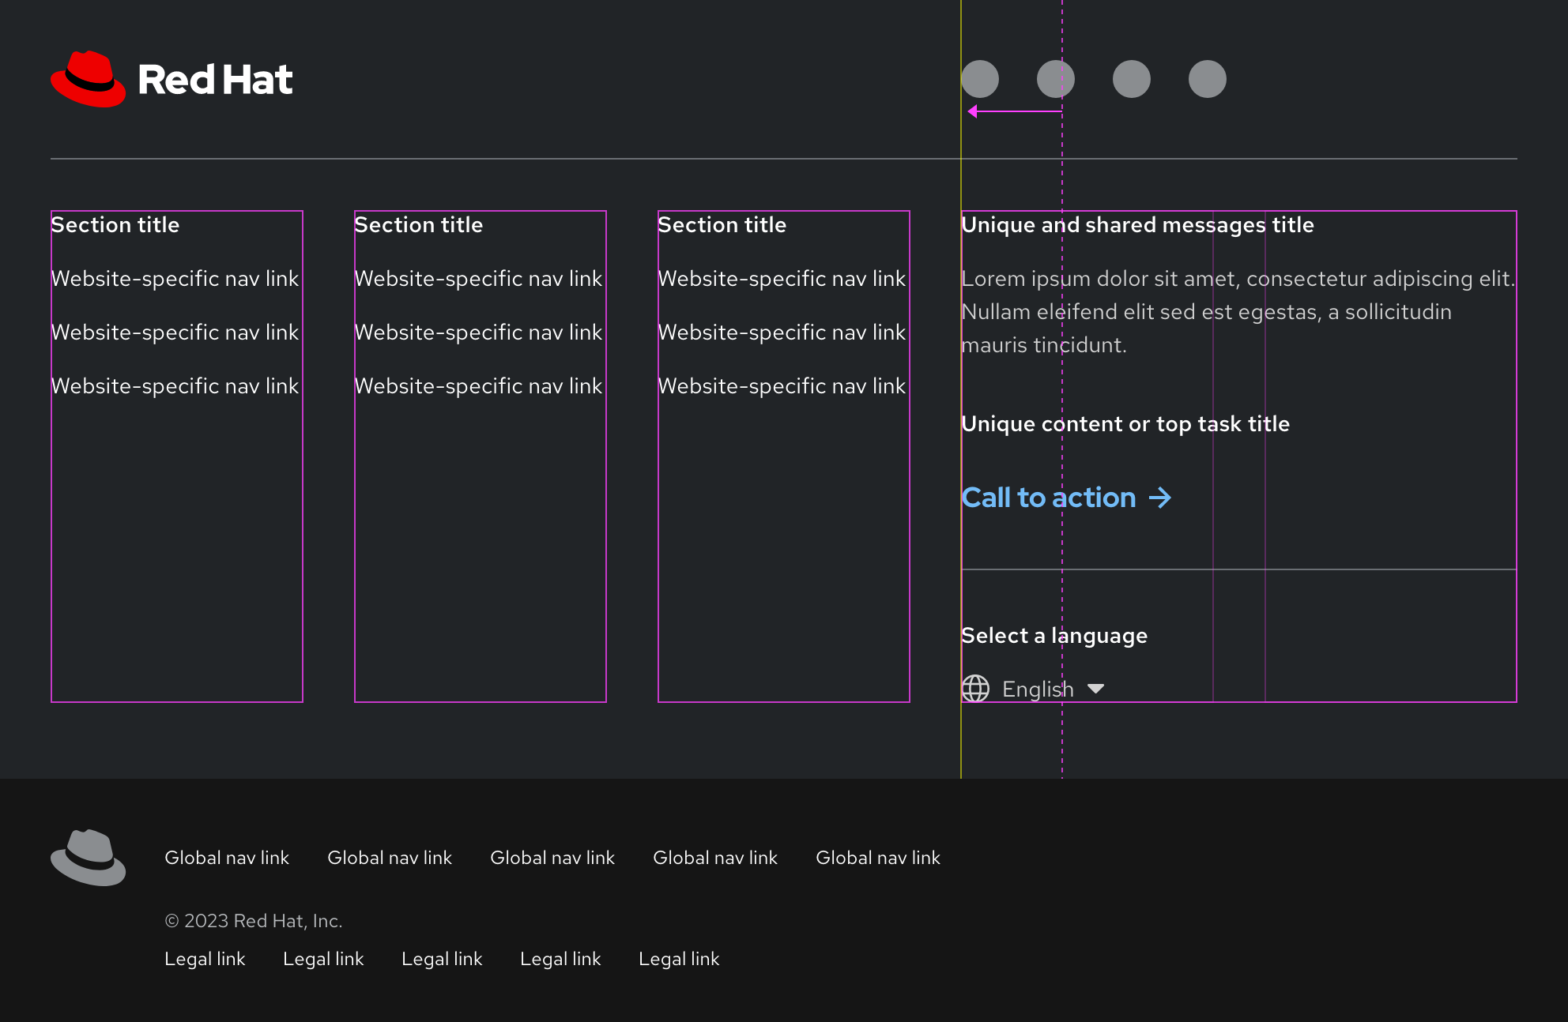Click the '© 2023 Red Hat, Inc.' copyright text
Screen dimensions: 1568x1022
click(x=254, y=921)
